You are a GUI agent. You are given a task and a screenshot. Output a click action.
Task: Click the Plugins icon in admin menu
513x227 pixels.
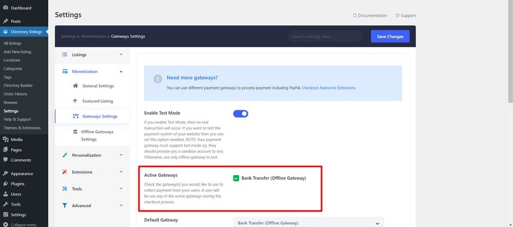click(x=5, y=184)
